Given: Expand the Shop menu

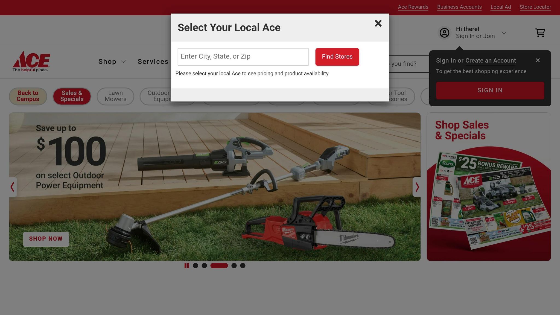Looking at the screenshot, I should click(112, 62).
